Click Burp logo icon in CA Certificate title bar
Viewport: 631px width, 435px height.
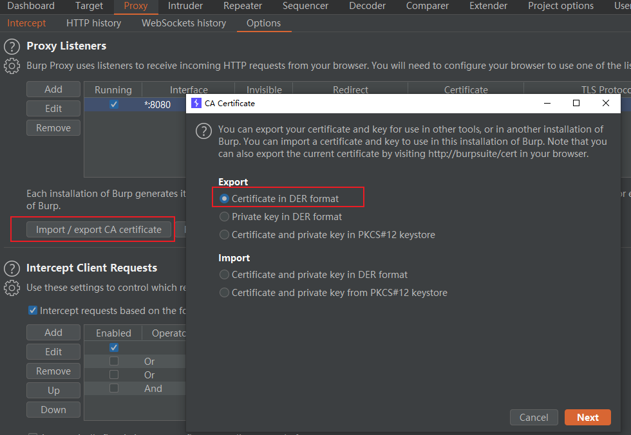point(196,104)
